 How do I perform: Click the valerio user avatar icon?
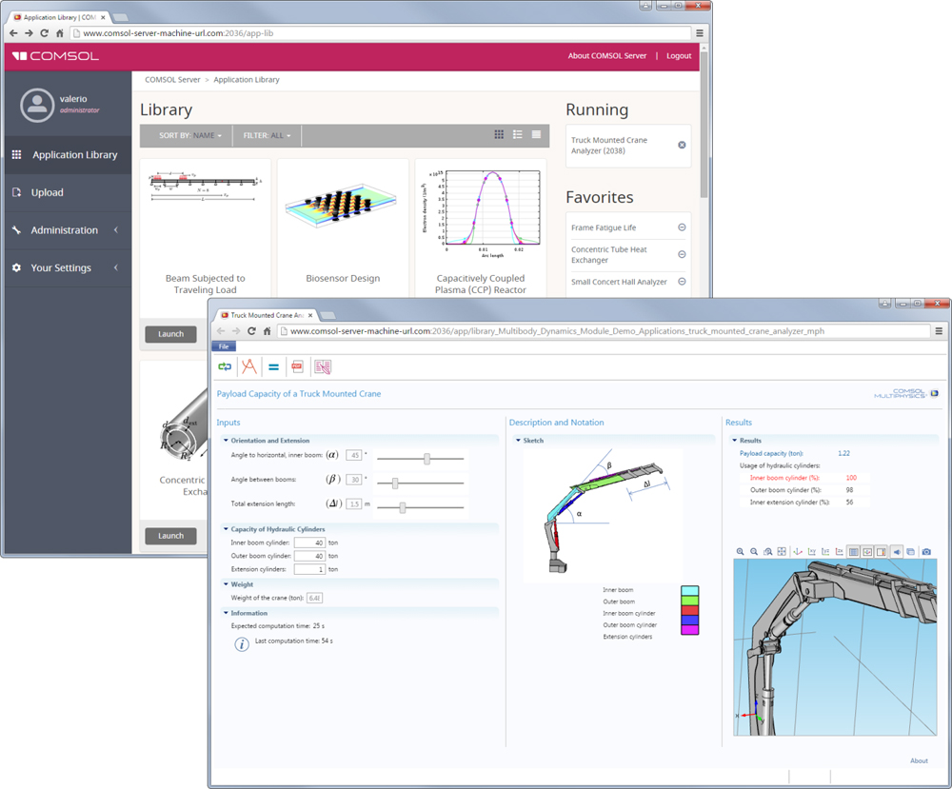click(x=37, y=105)
